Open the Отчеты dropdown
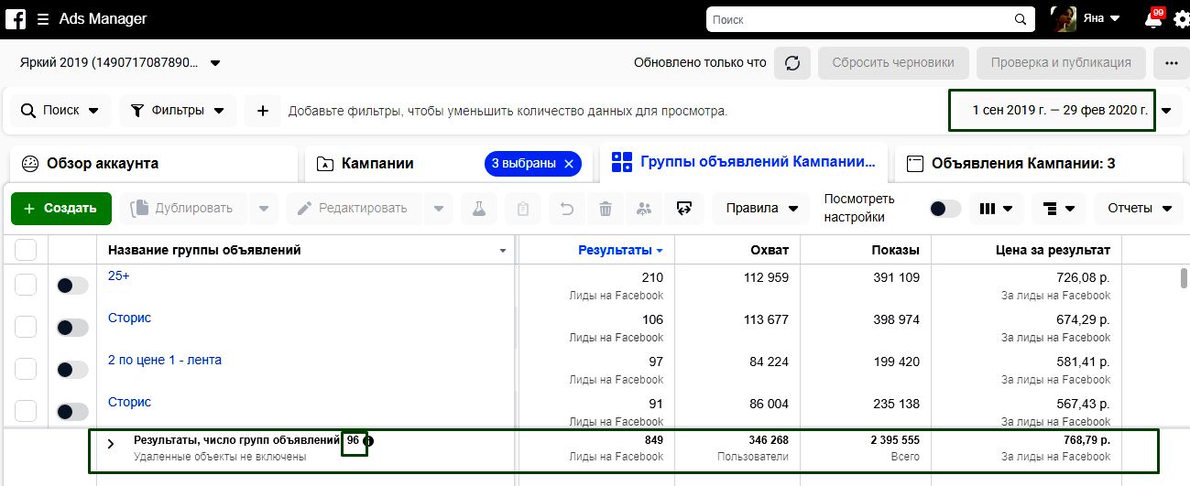This screenshot has width=1190, height=486. pos(1139,209)
